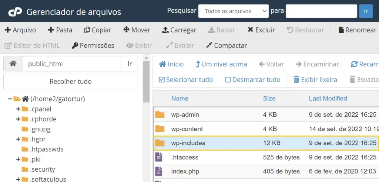Screen dimensions: 379x182
Task: Create a new file with Arquivo
Action: [x=20, y=30]
